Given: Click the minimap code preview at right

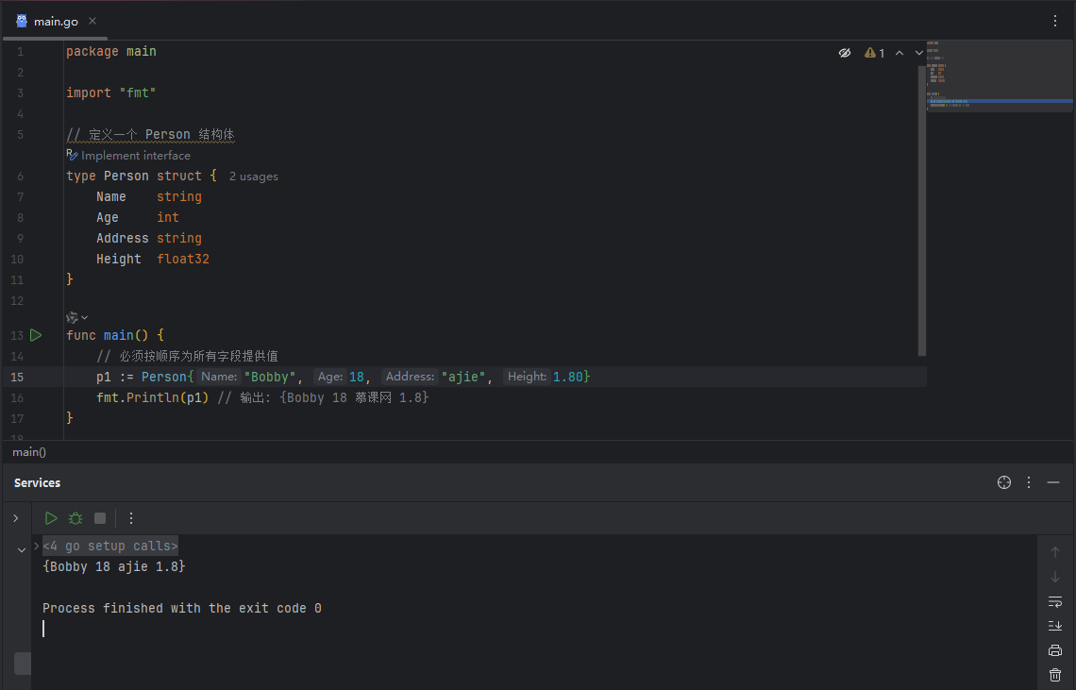Looking at the screenshot, I should click(1000, 76).
